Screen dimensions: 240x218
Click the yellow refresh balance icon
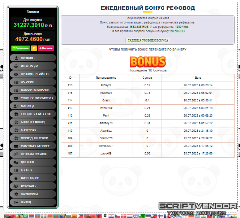point(34,48)
